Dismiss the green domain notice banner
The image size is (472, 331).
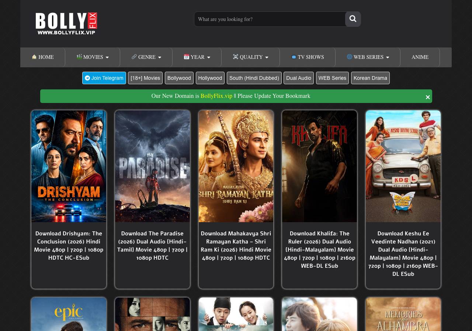(428, 97)
